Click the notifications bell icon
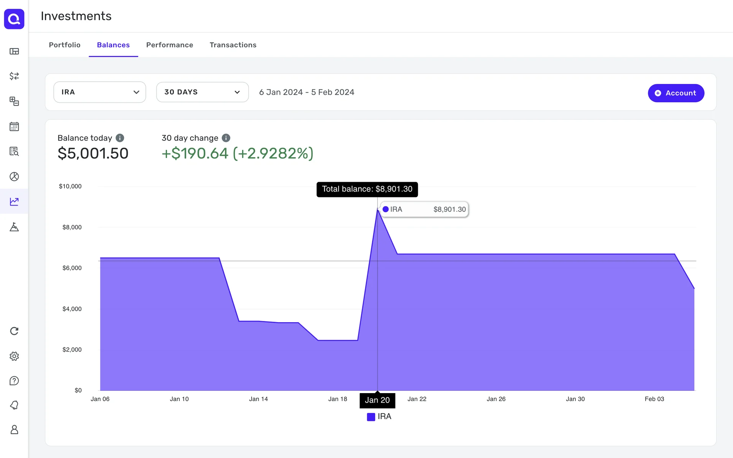The height and width of the screenshot is (458, 733). click(x=14, y=405)
